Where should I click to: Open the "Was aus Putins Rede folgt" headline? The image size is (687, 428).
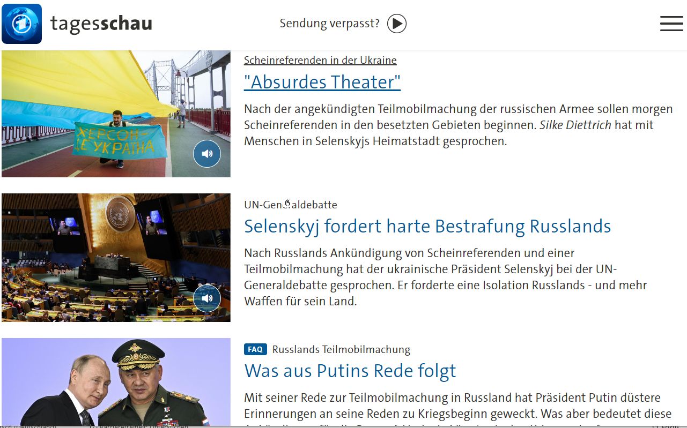[350, 371]
